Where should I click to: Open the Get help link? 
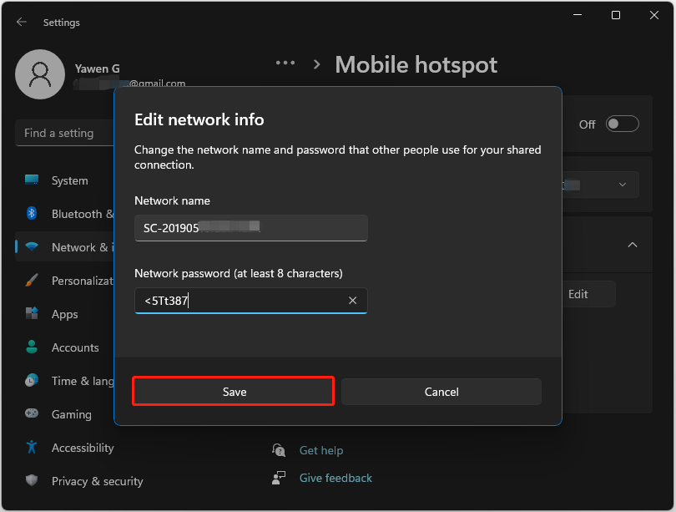(x=321, y=450)
